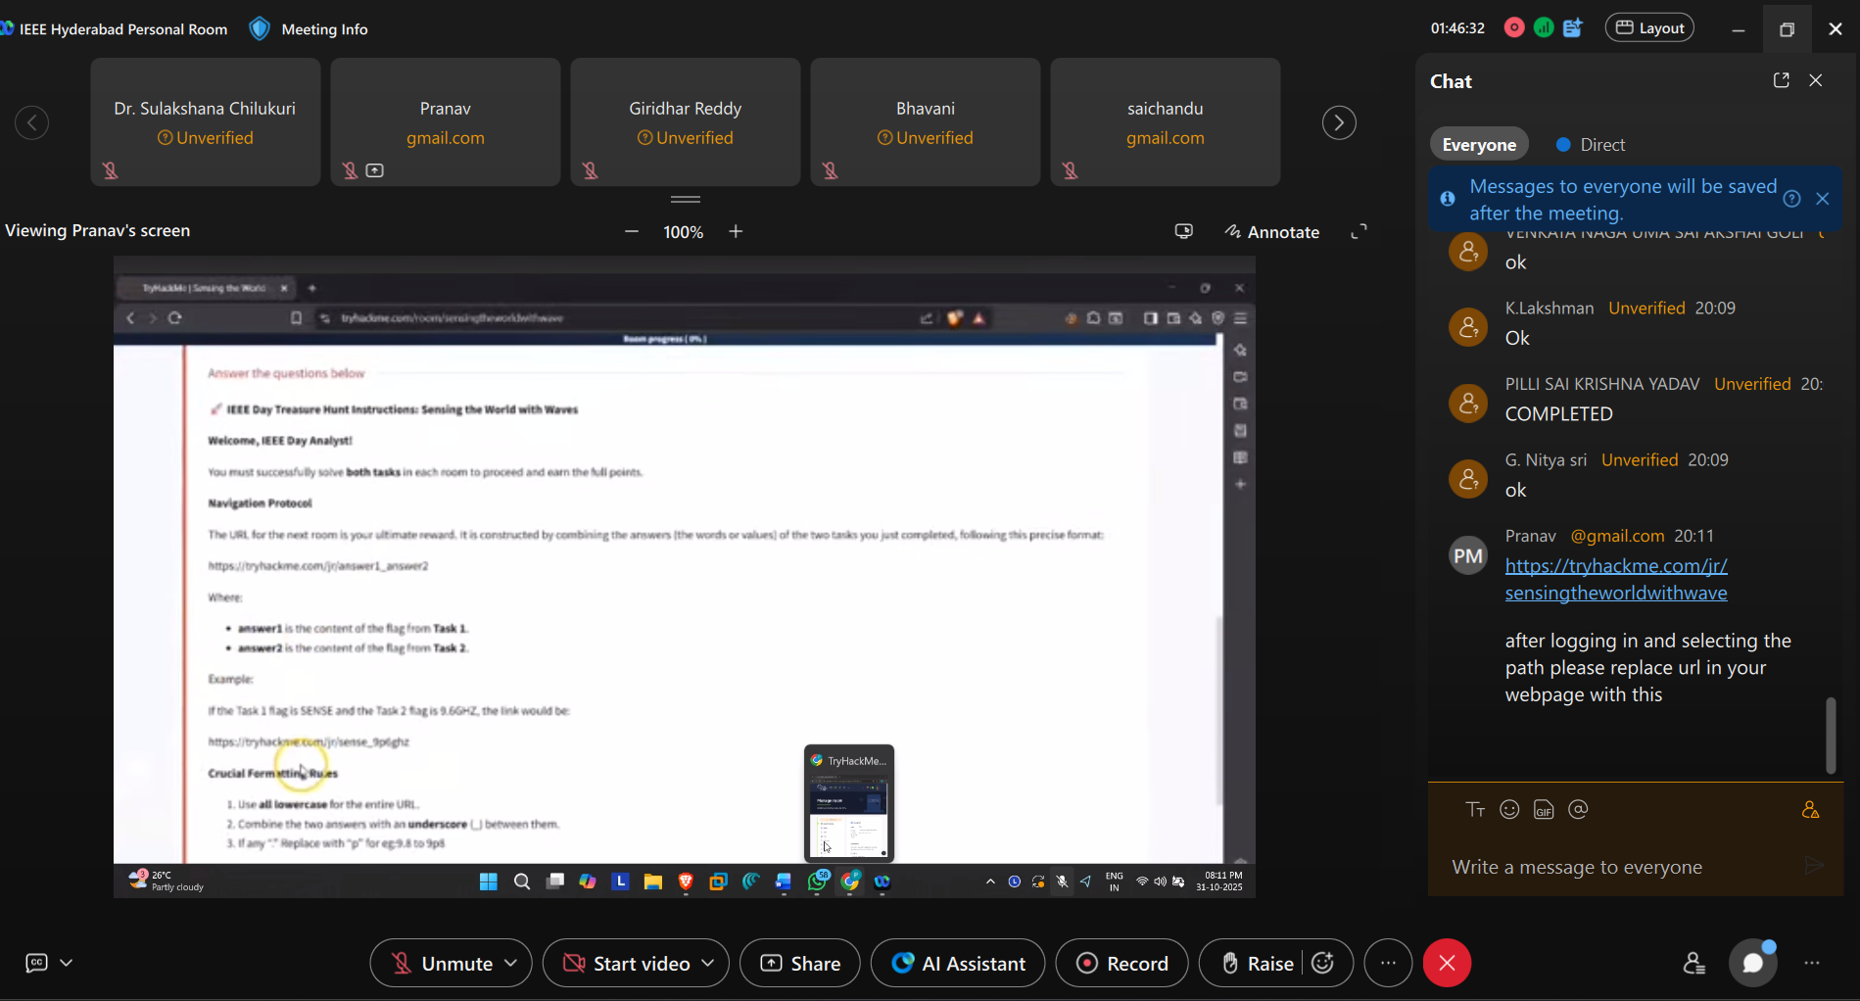Toggle Raise hand
Image resolution: width=1860 pixels, height=1001 pixels.
click(1257, 963)
